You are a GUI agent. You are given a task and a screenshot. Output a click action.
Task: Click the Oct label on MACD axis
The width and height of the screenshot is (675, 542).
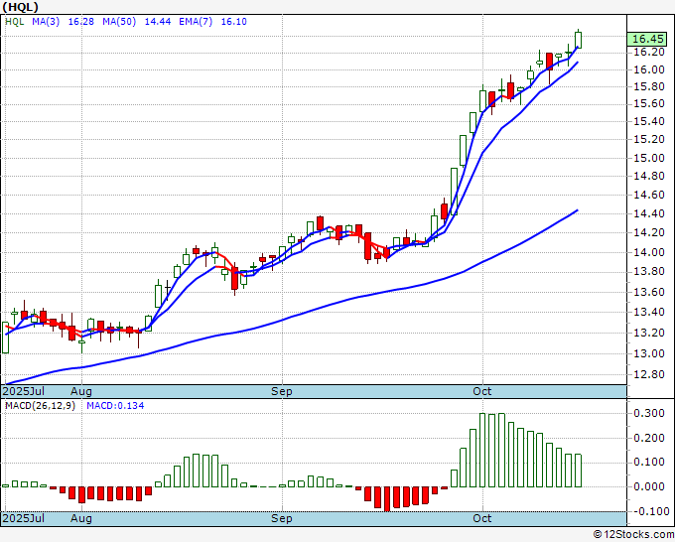point(482,518)
